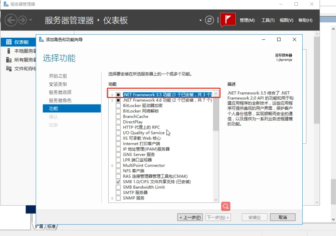Click the red magnifier icon near the bottom
The image size is (336, 236).
pyautogui.click(x=225, y=206)
